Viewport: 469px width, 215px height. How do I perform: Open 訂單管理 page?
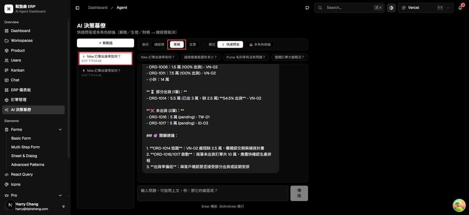pyautogui.click(x=34, y=100)
